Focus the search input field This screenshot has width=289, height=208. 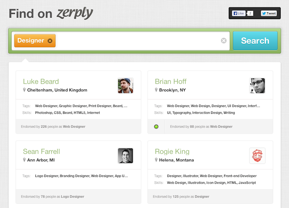click(138, 41)
